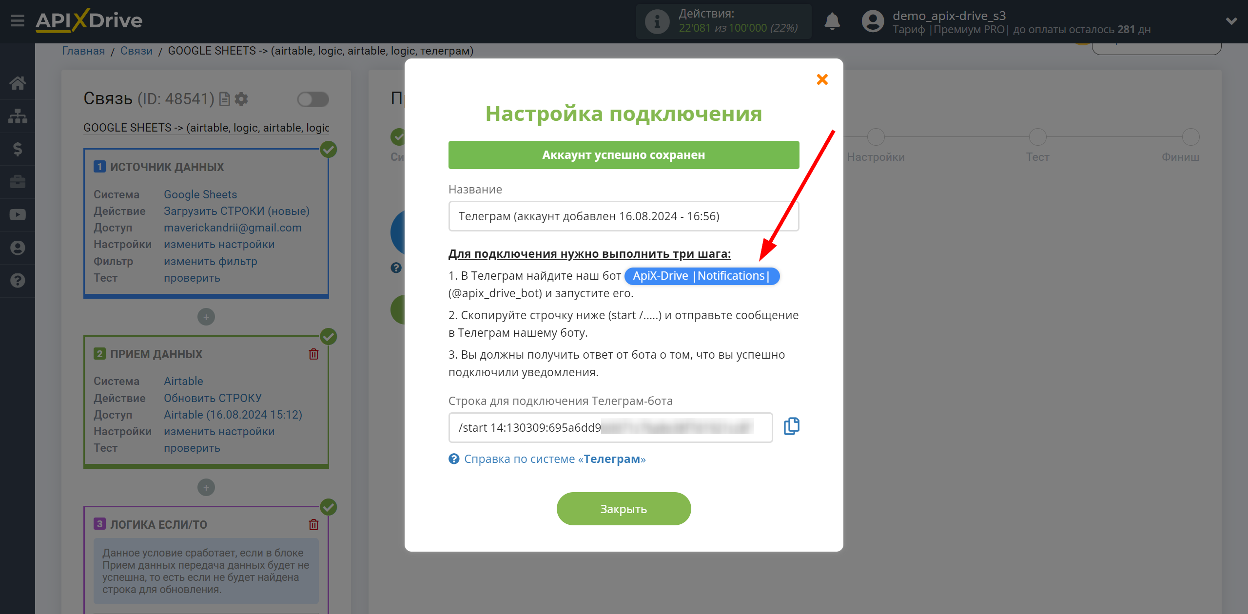
Task: Click the Закрыть (Close) button
Action: pyautogui.click(x=624, y=507)
